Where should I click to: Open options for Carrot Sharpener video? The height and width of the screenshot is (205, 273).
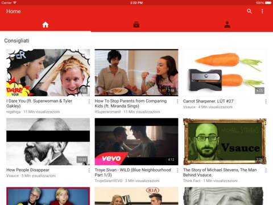click(266, 101)
